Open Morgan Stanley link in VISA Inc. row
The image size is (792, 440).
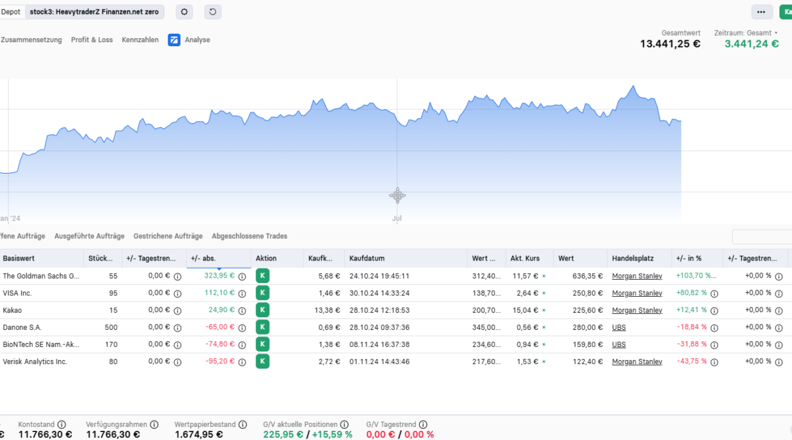coord(637,293)
